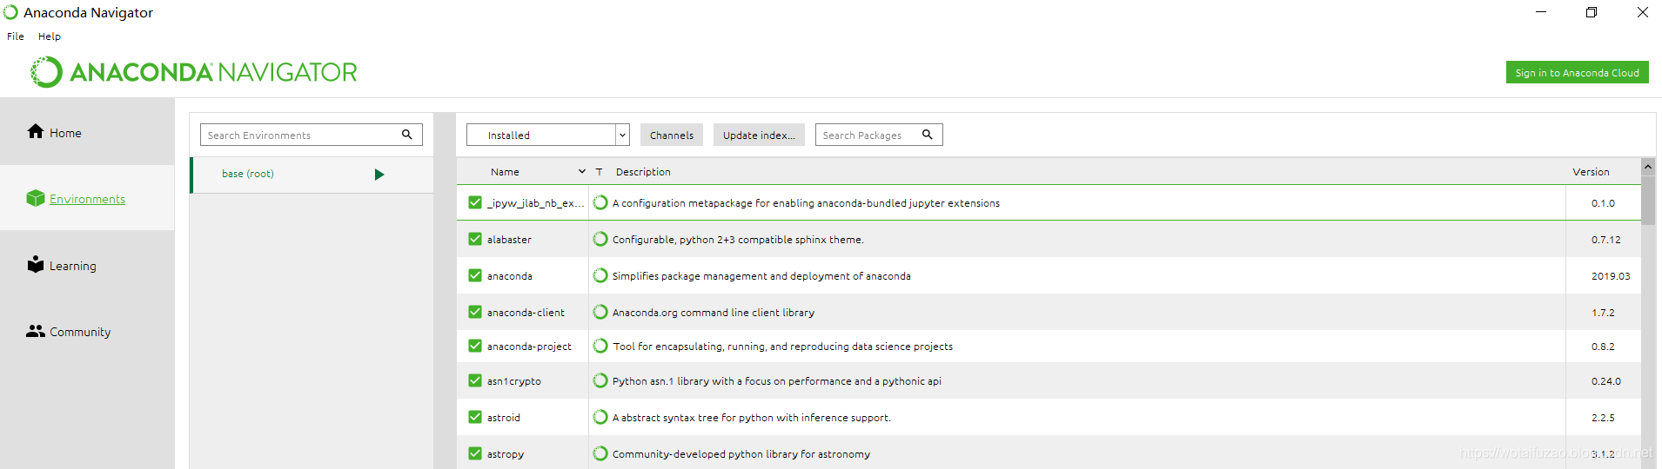
Task: Select the anaconda-client package name
Action: pos(526,313)
